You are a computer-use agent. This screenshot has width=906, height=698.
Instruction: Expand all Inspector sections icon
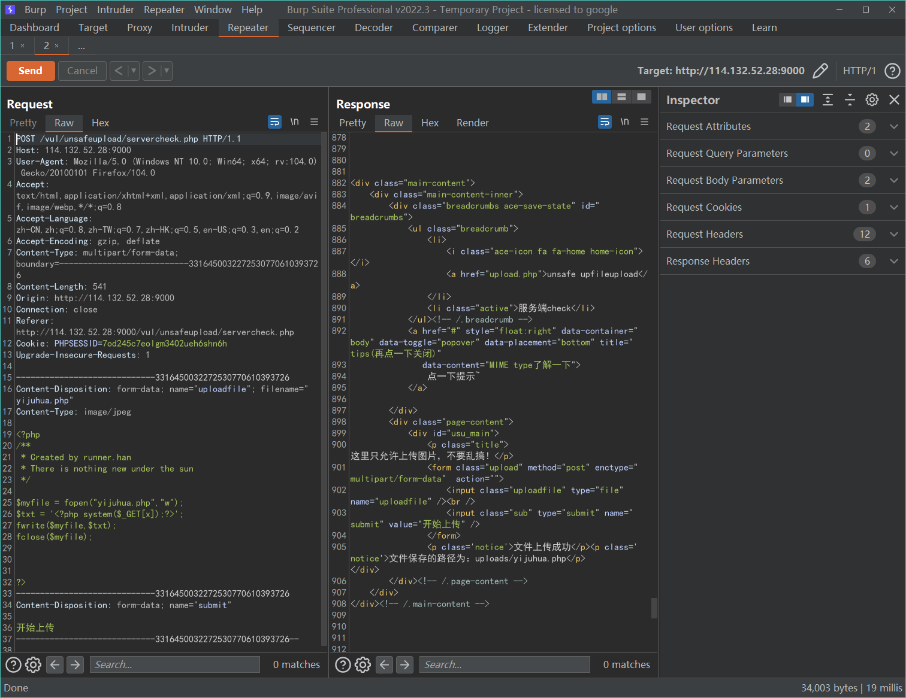(828, 99)
